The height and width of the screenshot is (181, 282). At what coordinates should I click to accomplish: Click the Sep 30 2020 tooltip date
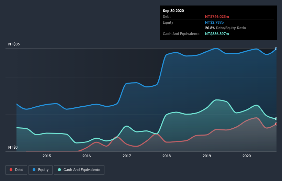point(173,11)
